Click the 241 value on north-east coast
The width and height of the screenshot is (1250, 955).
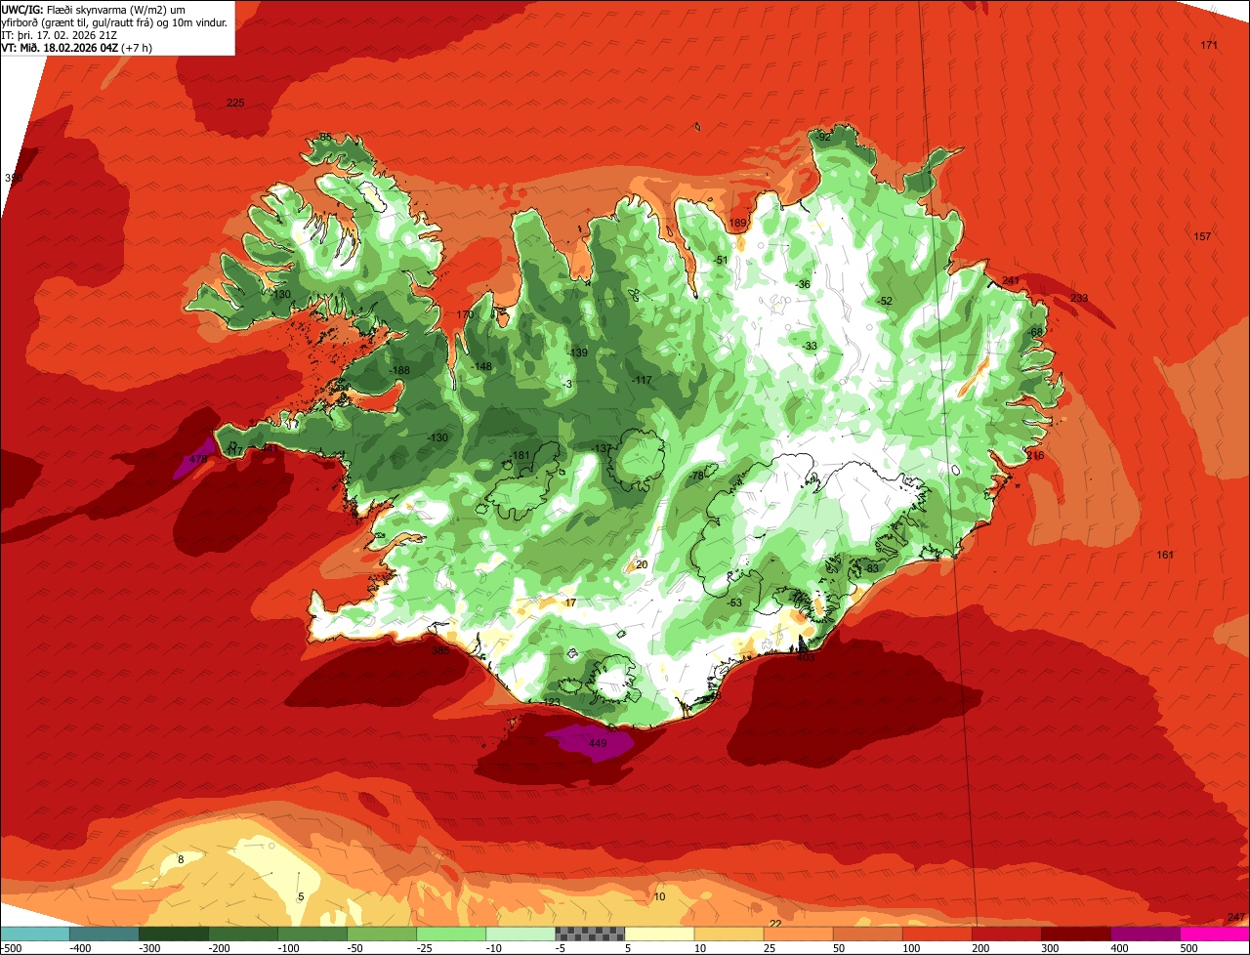point(1011,280)
